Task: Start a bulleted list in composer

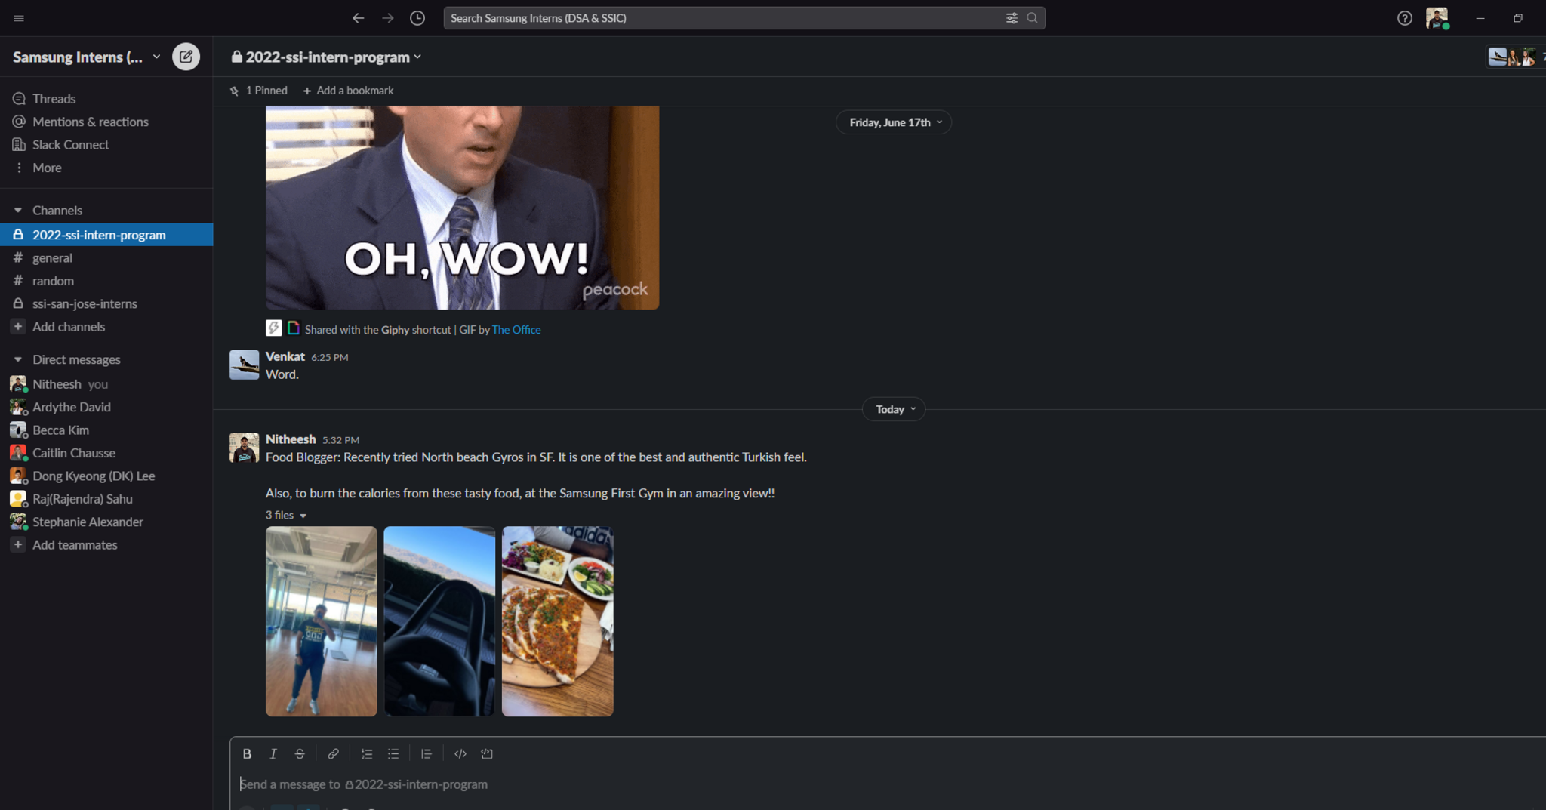Action: 393,753
